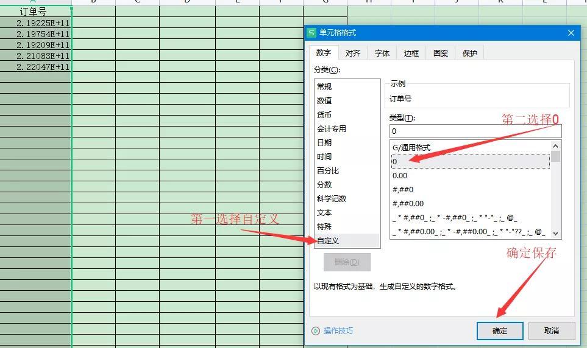Open the 字体 tab
This screenshot has width=587, height=348.
click(382, 53)
